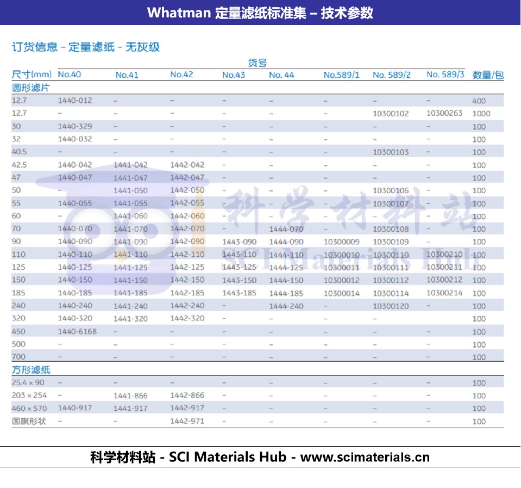Select the 'No.41' column header
The width and height of the screenshot is (521, 488).
click(127, 75)
